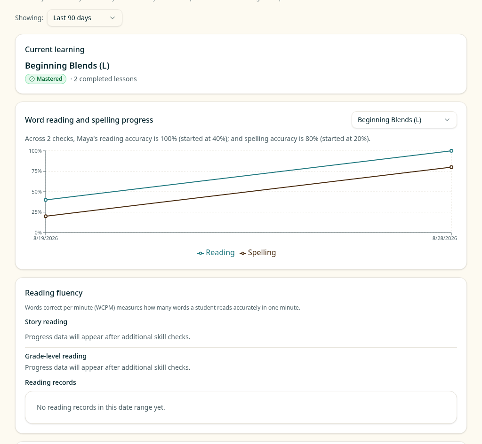Click the Current learning card title
This screenshot has width=482, height=444.
pyautogui.click(x=55, y=49)
